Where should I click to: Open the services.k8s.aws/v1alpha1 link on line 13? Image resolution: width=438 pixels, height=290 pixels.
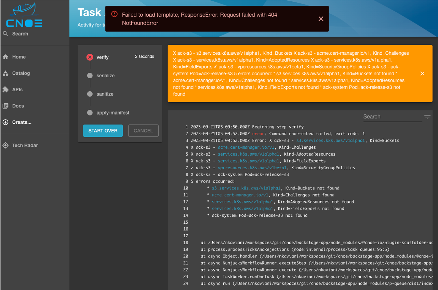[x=243, y=209]
